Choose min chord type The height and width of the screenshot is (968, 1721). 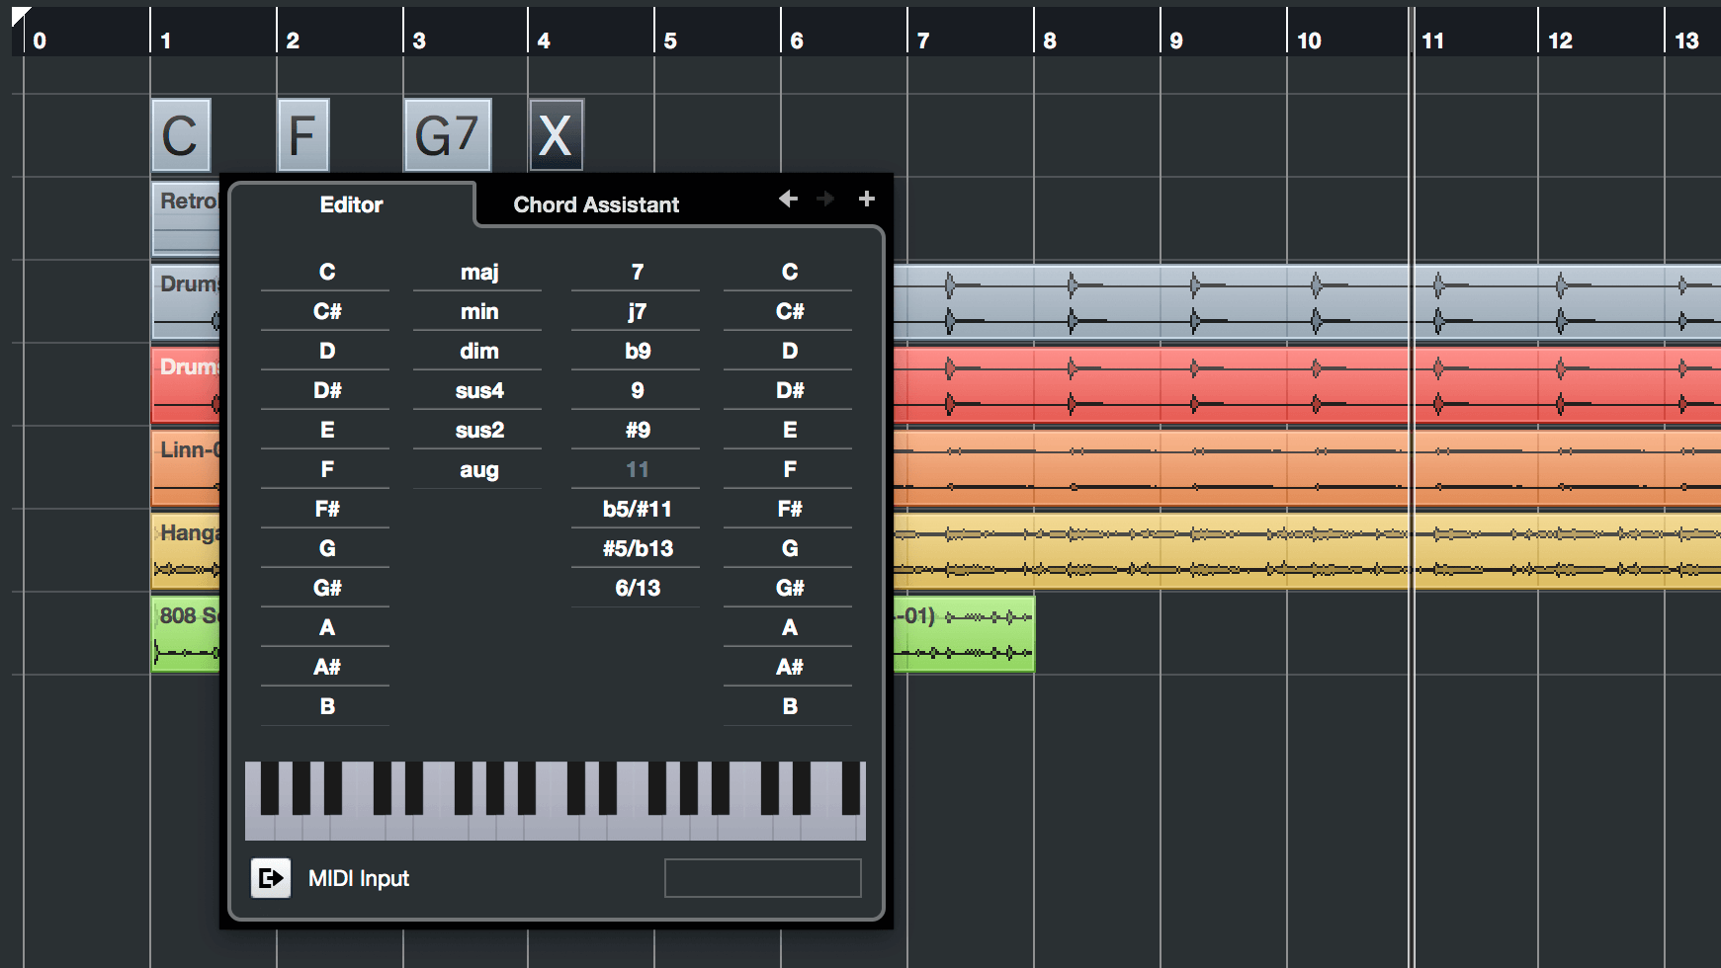click(478, 311)
